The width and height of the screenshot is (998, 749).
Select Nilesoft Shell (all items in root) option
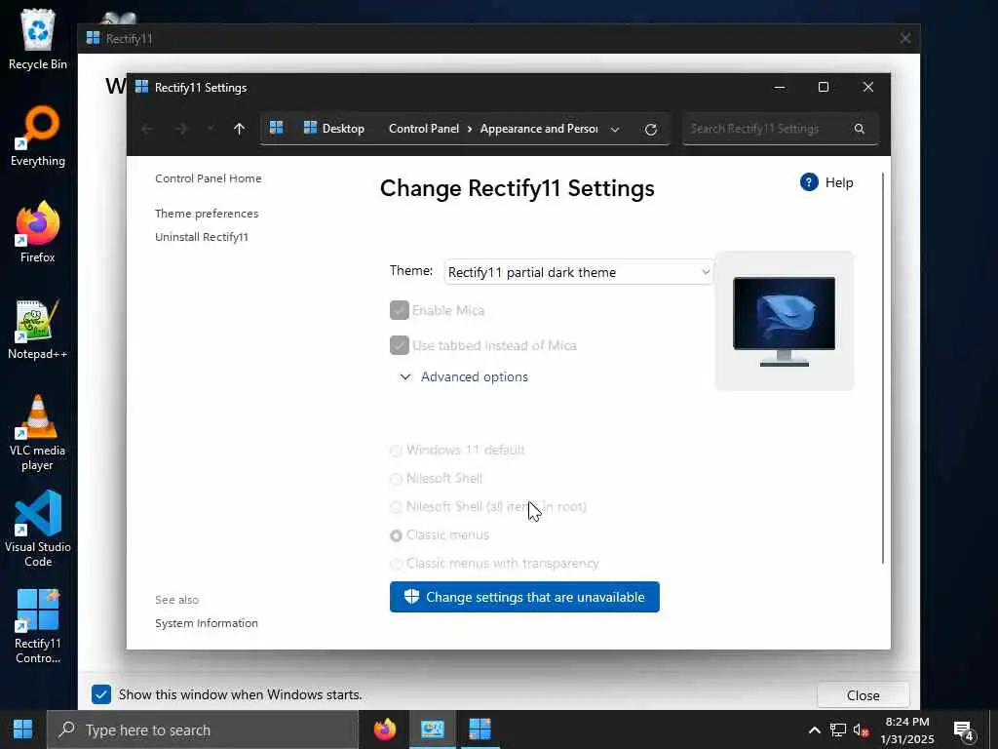(x=396, y=507)
